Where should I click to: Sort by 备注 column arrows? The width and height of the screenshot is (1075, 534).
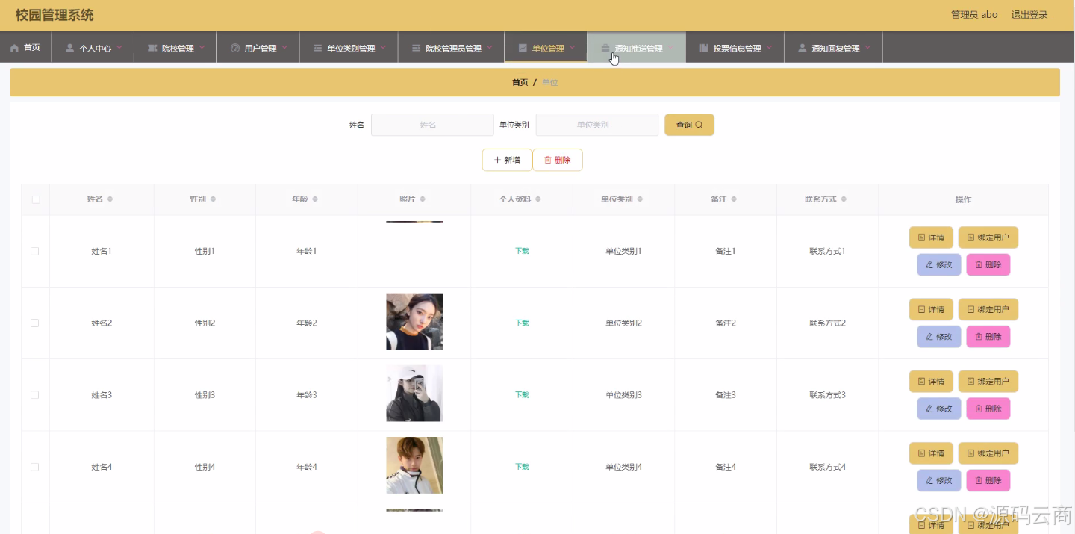click(734, 199)
